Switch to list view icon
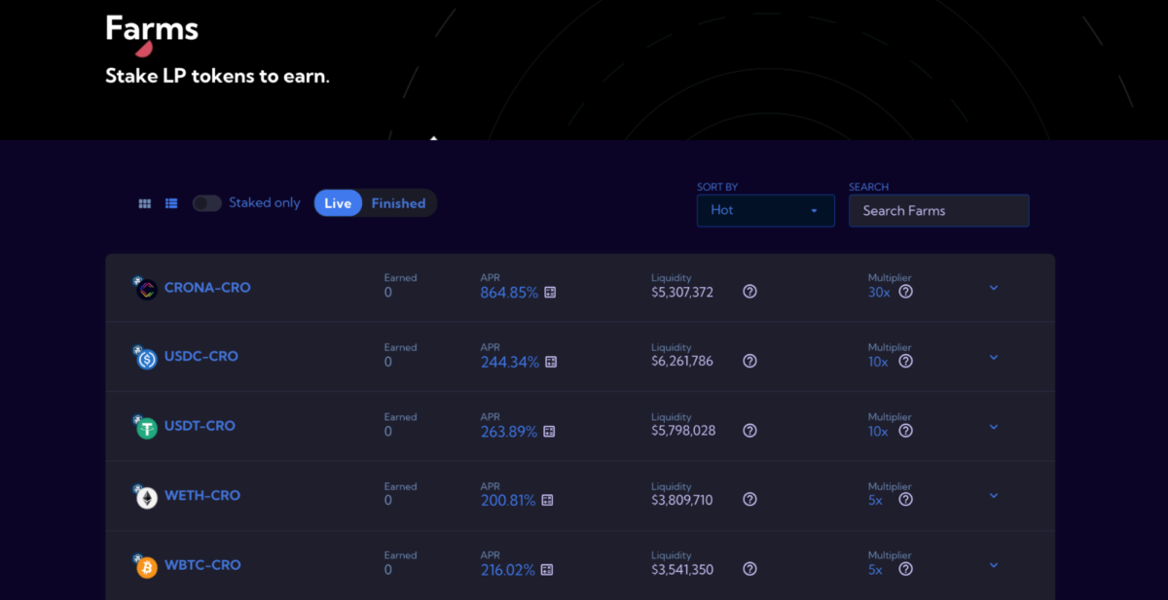This screenshot has width=1168, height=600. [171, 203]
